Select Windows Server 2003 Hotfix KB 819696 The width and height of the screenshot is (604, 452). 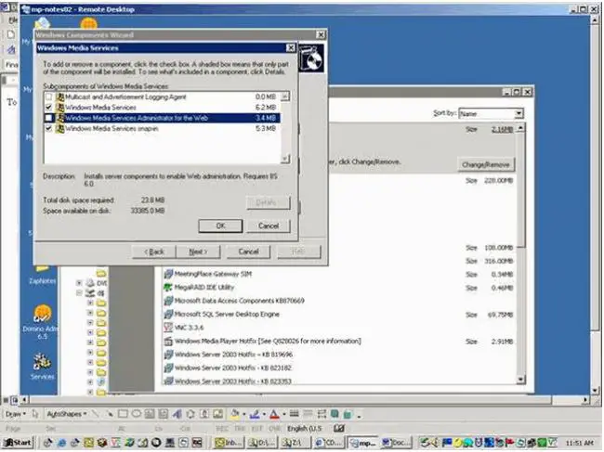pyautogui.click(x=233, y=355)
